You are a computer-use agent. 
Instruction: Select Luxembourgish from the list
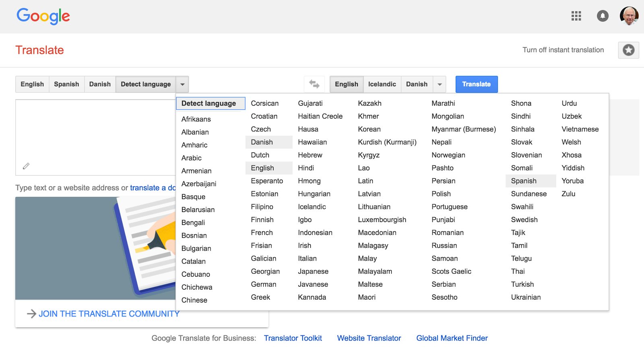pyautogui.click(x=382, y=220)
